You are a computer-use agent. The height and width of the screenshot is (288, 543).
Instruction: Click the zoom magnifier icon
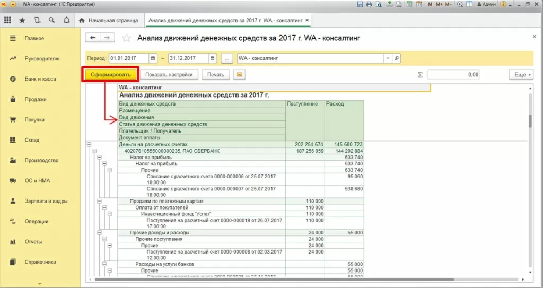[460, 4]
